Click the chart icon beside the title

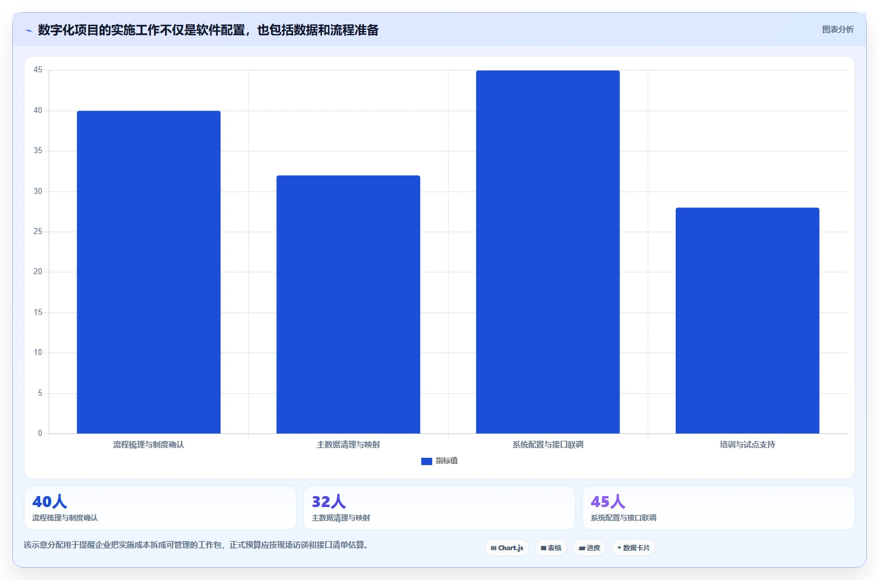[x=29, y=30]
